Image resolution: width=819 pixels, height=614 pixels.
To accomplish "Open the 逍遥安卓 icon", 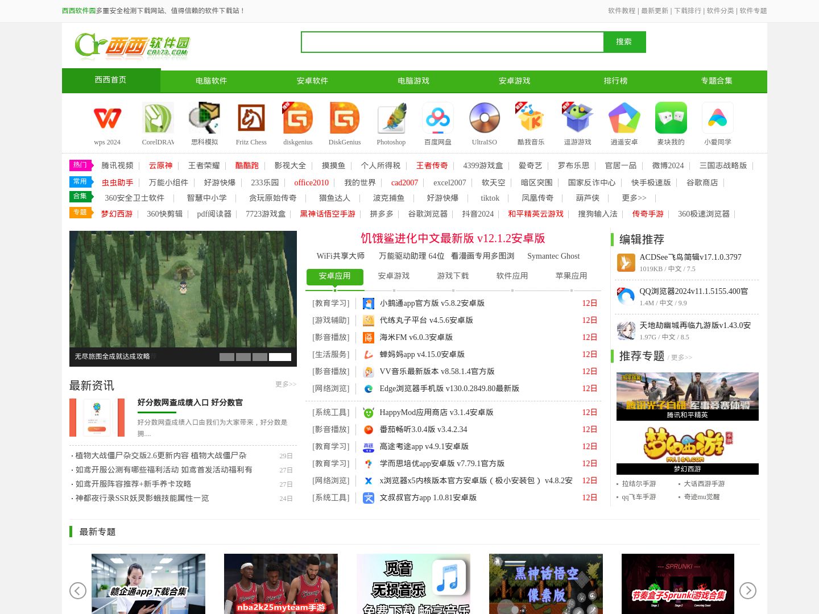I will [x=624, y=118].
